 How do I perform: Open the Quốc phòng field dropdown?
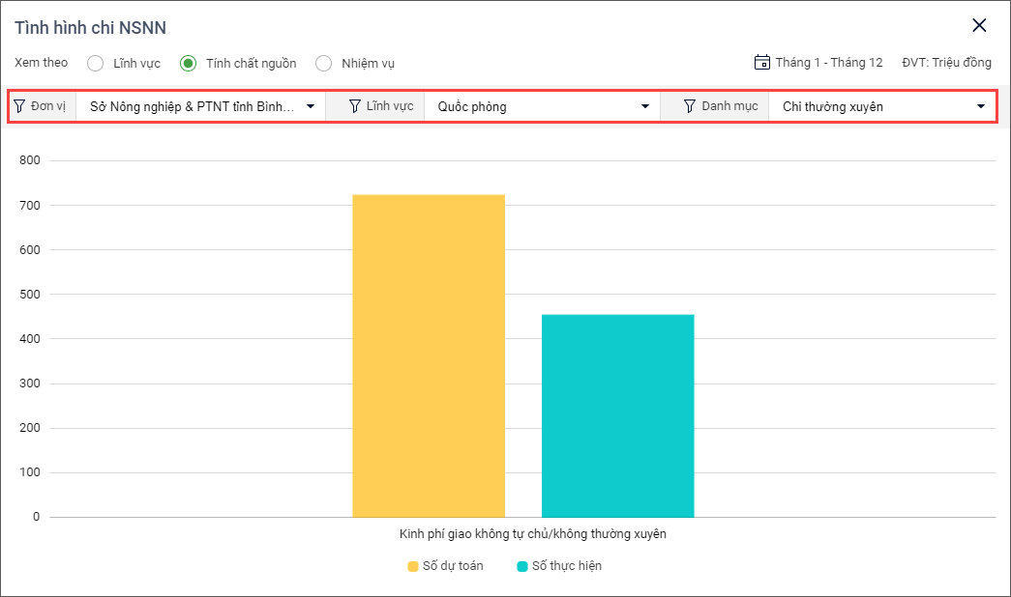(x=645, y=106)
